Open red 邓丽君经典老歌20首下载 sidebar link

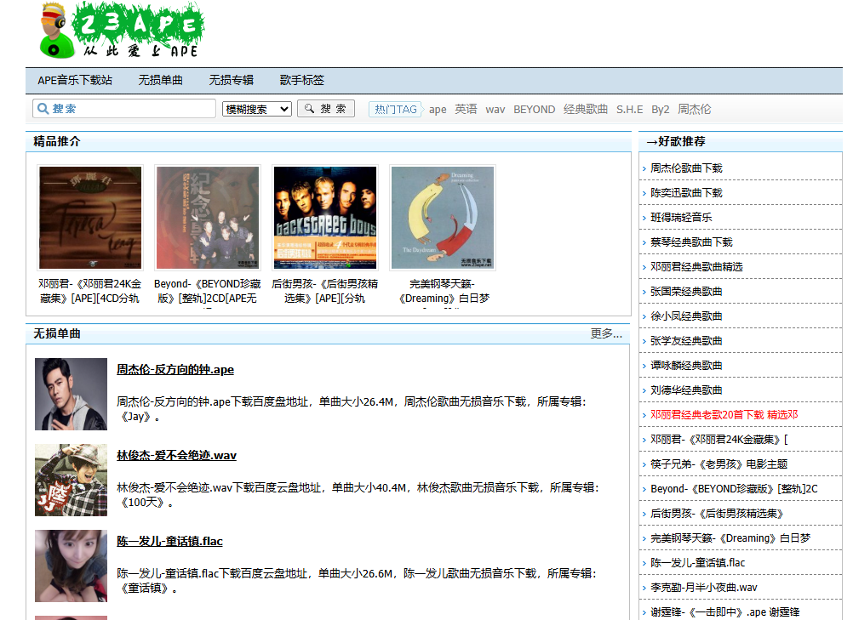click(724, 414)
